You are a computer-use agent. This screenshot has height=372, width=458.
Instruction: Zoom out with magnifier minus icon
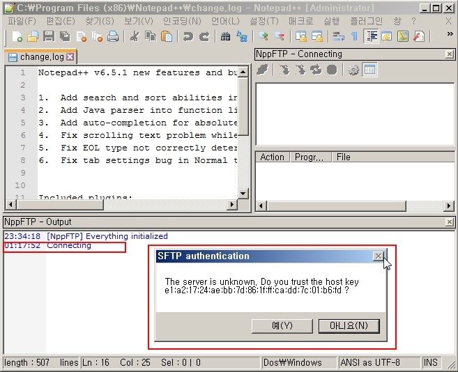tap(280, 36)
